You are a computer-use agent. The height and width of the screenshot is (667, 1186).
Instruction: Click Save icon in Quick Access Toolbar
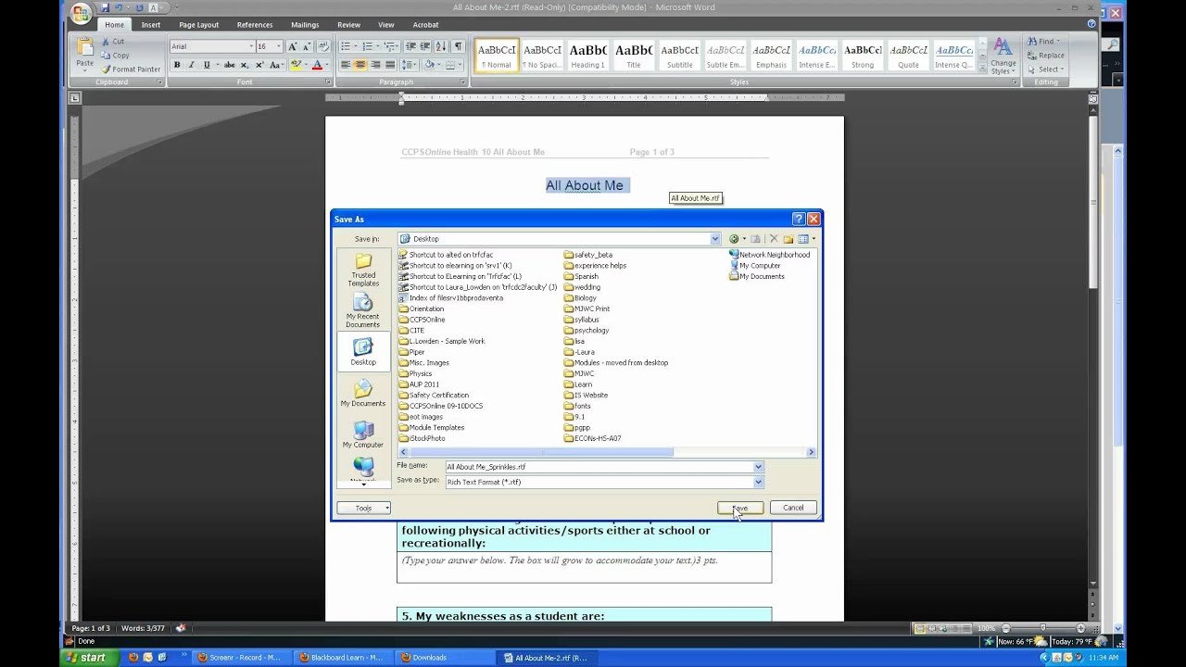pyautogui.click(x=105, y=7)
